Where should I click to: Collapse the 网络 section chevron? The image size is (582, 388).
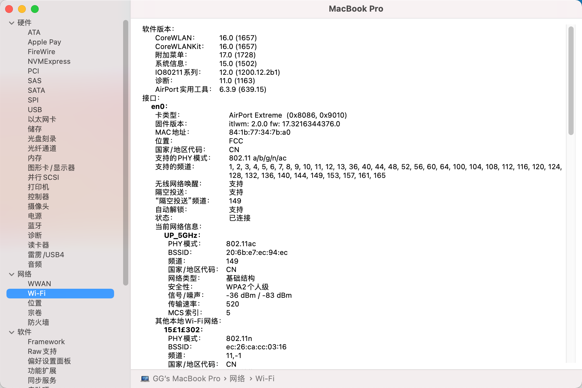point(12,274)
